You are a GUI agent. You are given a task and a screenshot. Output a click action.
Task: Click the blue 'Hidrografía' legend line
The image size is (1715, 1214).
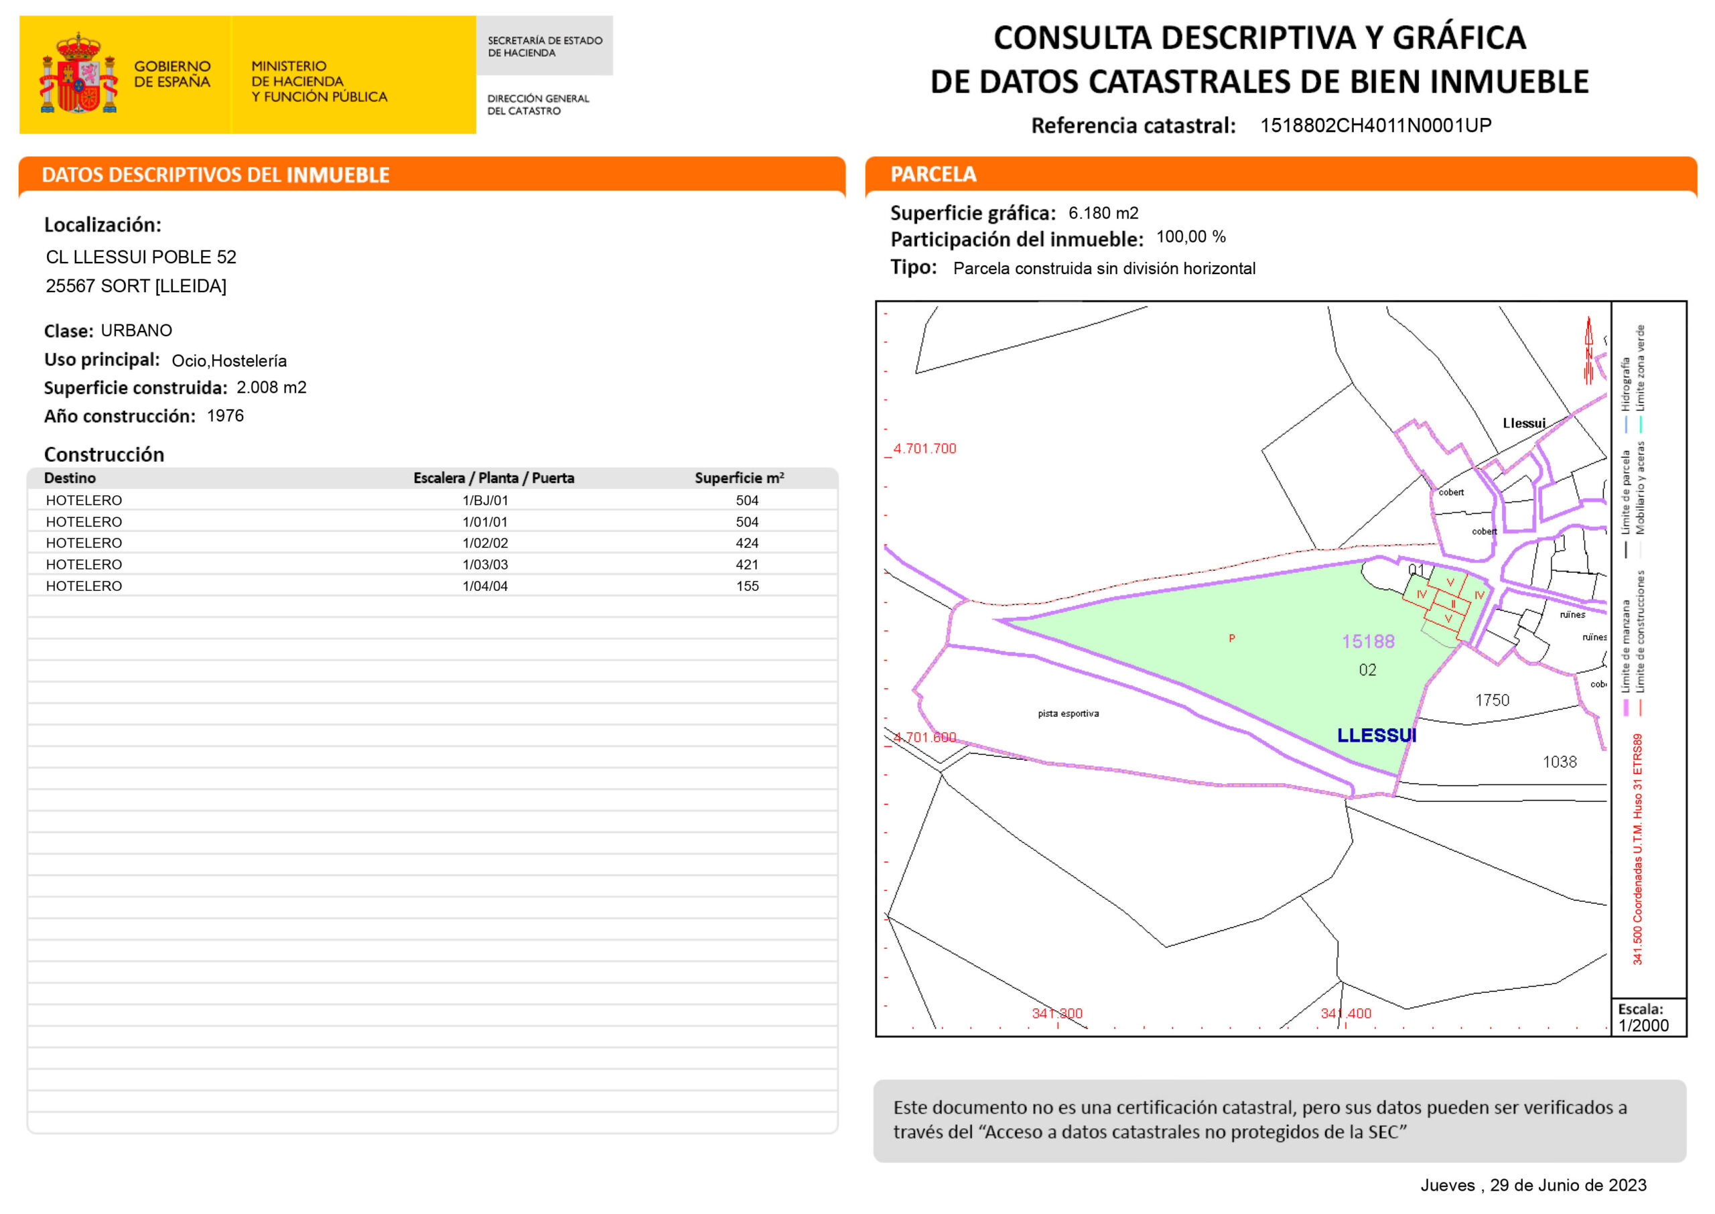1625,425
